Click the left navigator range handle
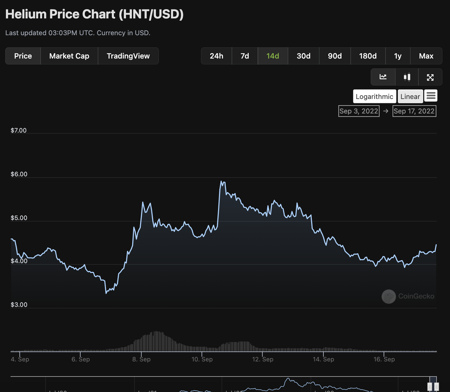 click(x=430, y=386)
